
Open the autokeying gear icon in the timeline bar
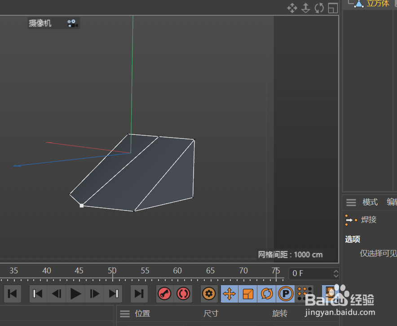coord(208,294)
